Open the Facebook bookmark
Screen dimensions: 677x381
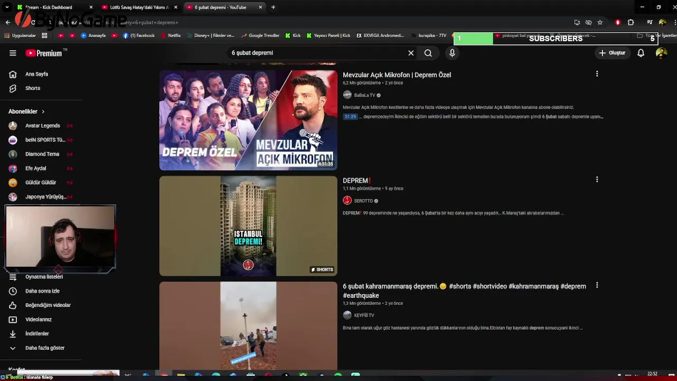(x=139, y=35)
